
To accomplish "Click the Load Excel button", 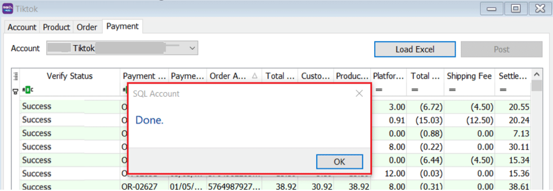I will pos(415,49).
